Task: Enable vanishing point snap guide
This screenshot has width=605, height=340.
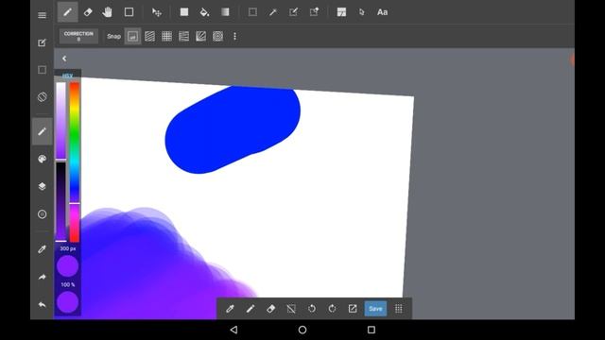Action: point(183,36)
